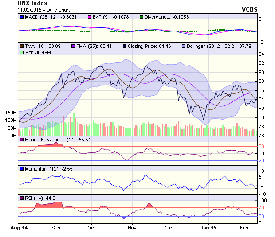Click the RSI (14) legend swatch
275x237 pixels.
pos(21,198)
